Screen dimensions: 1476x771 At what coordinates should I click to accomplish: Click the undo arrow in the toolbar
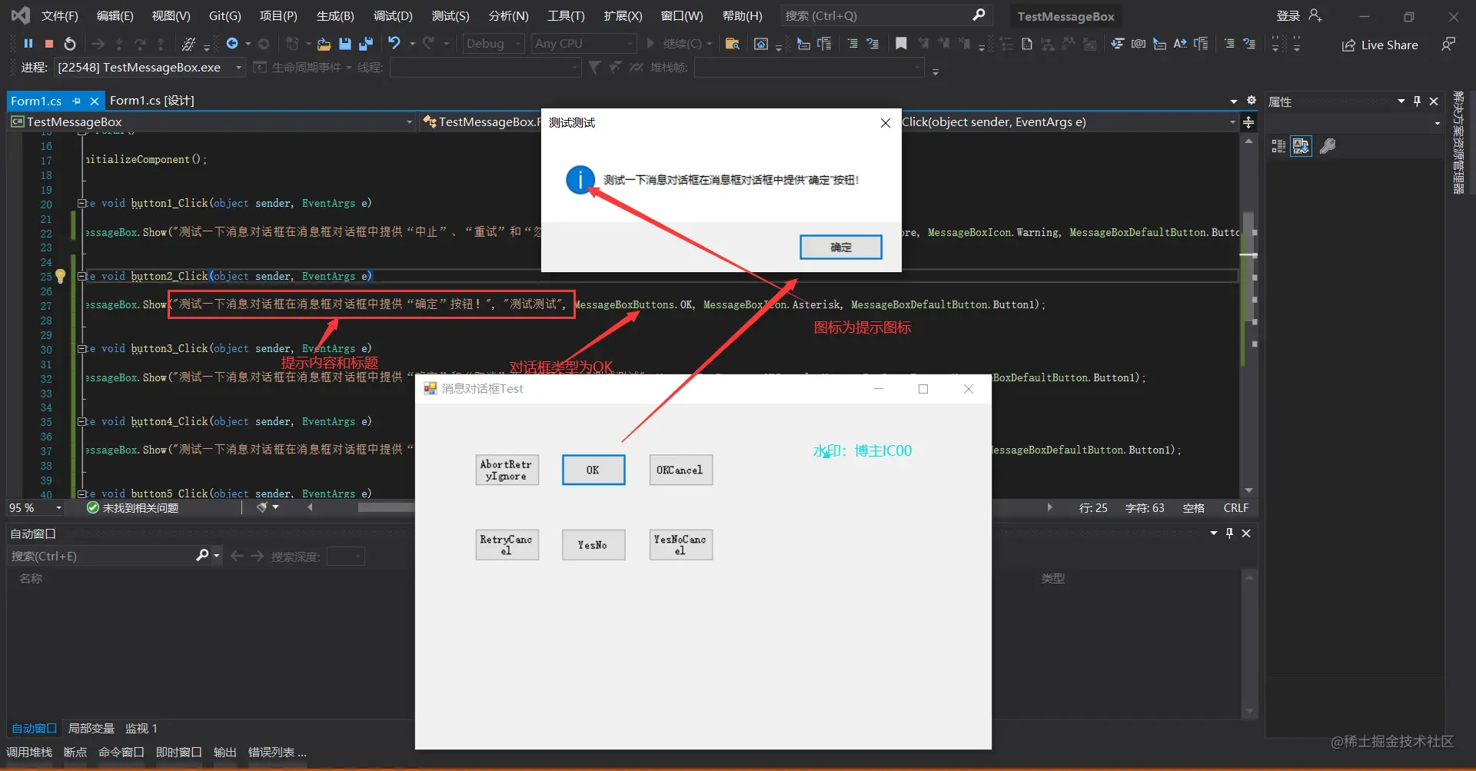click(x=394, y=43)
